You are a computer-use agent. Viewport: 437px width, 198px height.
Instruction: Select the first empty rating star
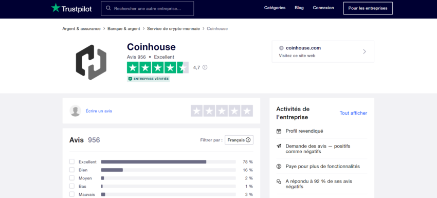tap(196, 111)
